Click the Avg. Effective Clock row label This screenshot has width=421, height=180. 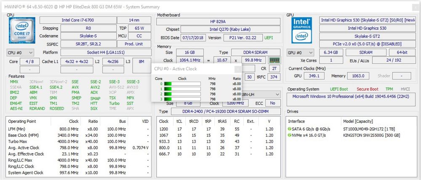(x=26, y=154)
